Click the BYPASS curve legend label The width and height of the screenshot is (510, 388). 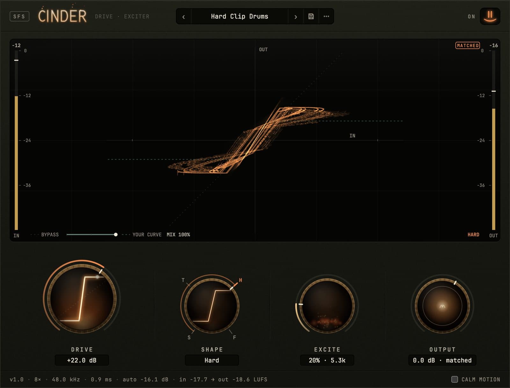50,234
